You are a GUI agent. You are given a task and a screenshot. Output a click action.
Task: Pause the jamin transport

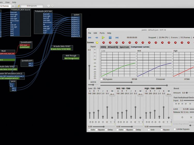coord(110,37)
